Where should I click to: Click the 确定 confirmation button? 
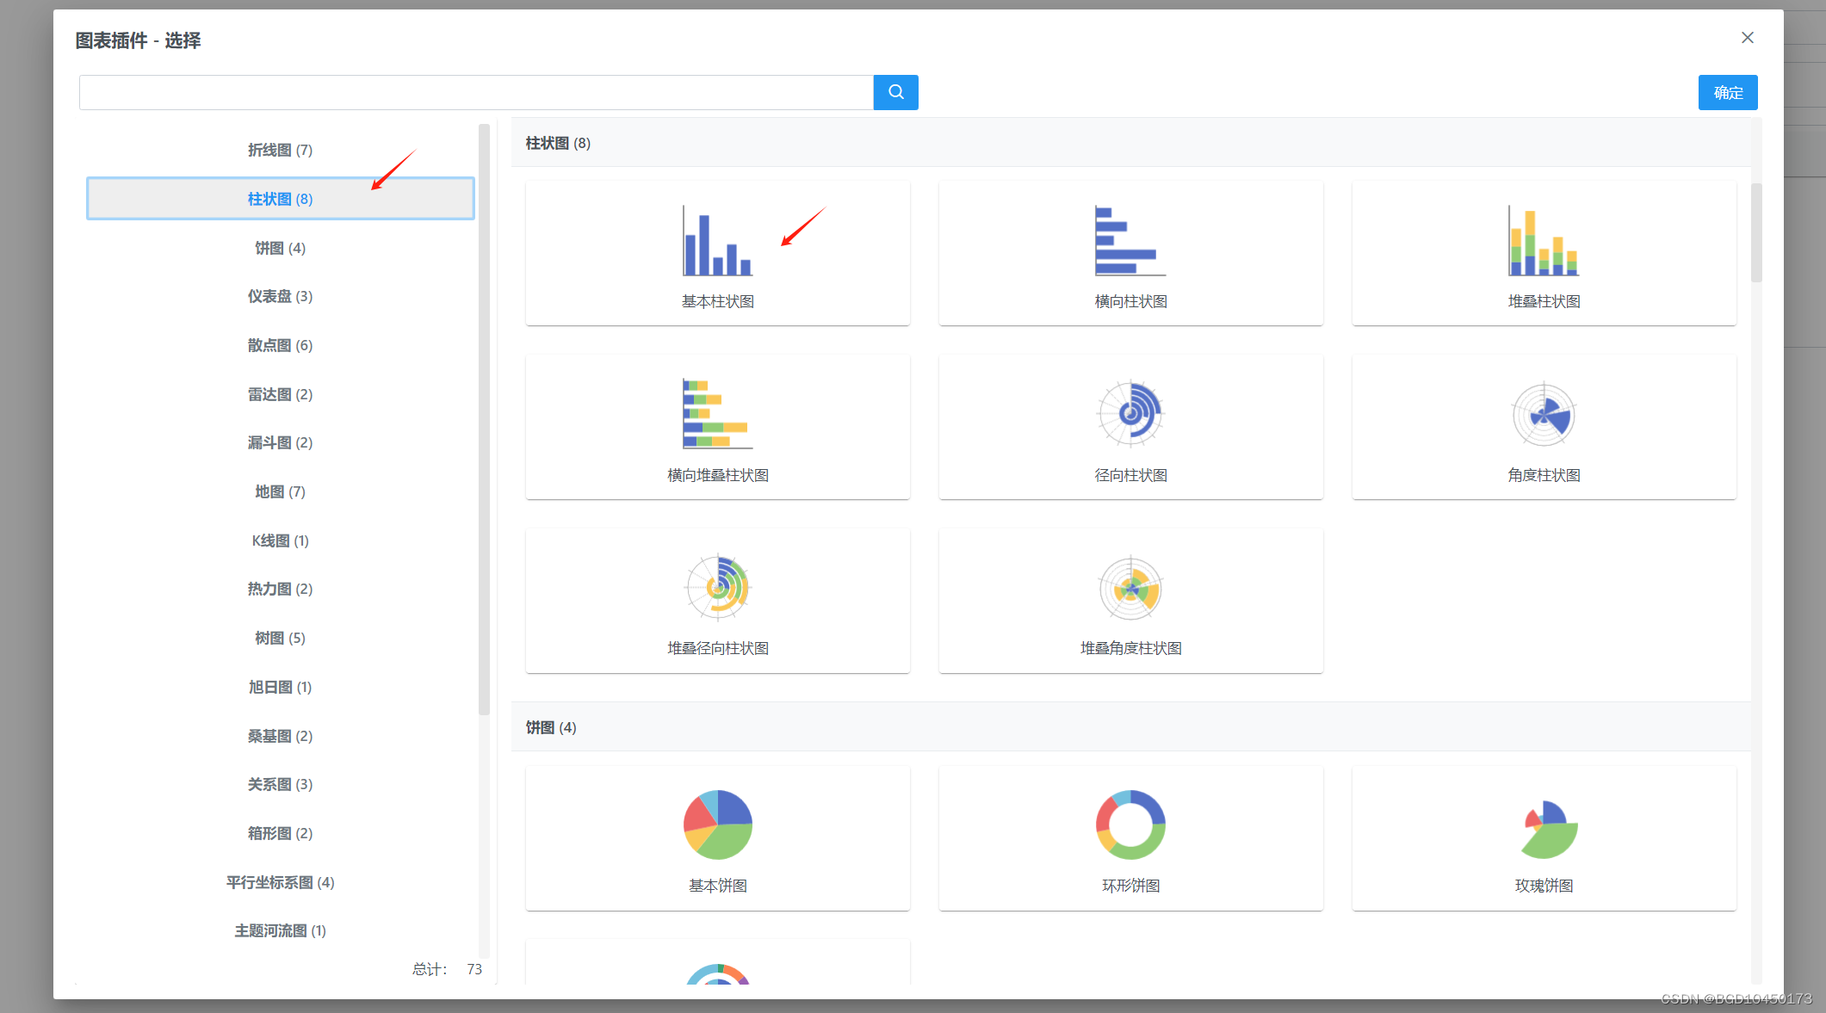[x=1727, y=92]
